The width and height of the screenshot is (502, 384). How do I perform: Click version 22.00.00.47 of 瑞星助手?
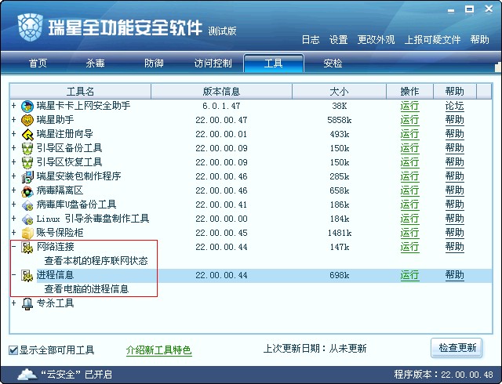pyautogui.click(x=221, y=121)
